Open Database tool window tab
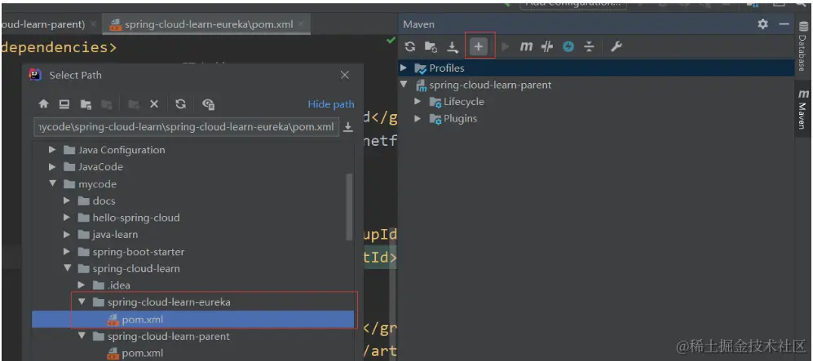Screen dimensions: 813x361 [x=804, y=47]
